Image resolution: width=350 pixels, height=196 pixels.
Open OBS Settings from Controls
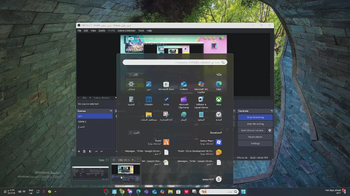click(255, 143)
